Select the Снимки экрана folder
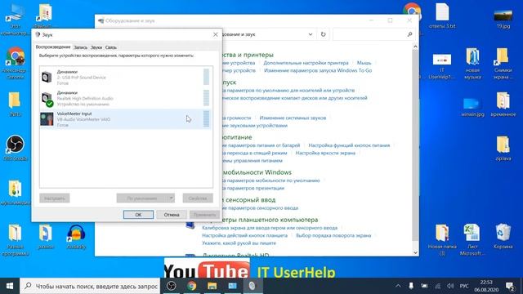 click(503, 64)
